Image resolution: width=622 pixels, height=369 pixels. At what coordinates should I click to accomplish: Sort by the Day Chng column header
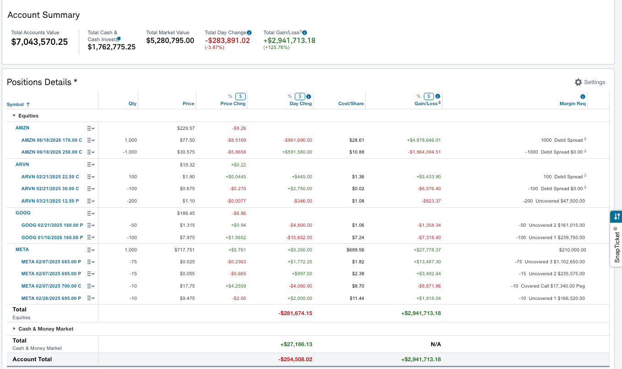point(301,104)
